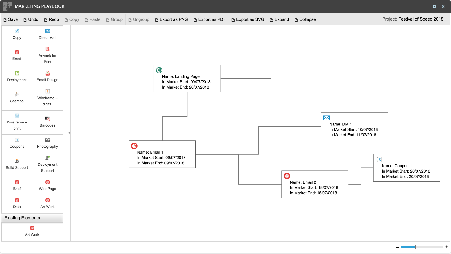Image resolution: width=451 pixels, height=254 pixels.
Task: Collapse the left palette using splitter arrow
Action: [x=69, y=133]
